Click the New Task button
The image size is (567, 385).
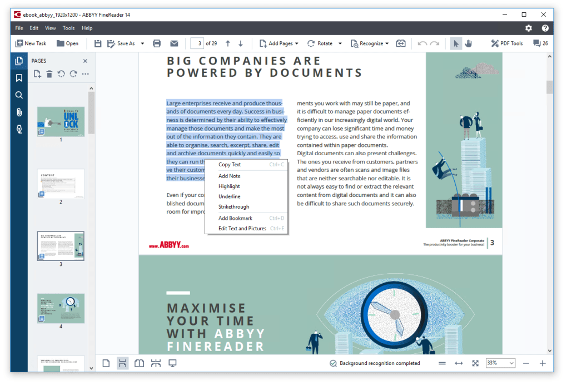(x=31, y=43)
